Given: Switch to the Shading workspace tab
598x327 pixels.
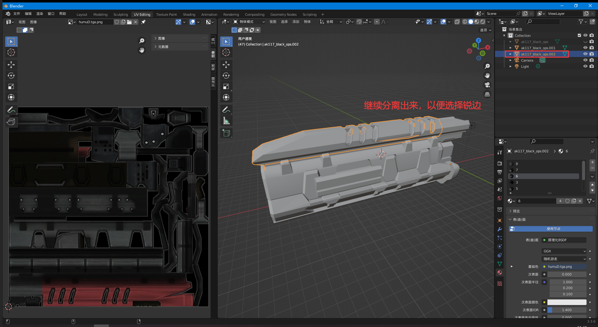Looking at the screenshot, I should 189,15.
